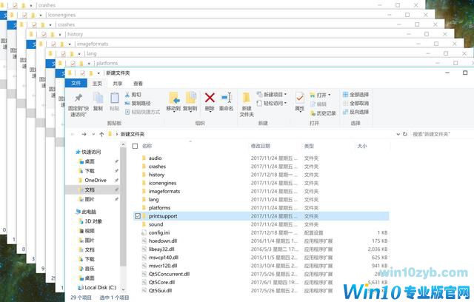The image size is (474, 302).
Task: Open the Open (打开) dropdown arrow
Action: point(329,95)
